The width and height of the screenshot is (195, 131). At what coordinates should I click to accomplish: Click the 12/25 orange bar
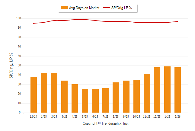coord(157,90)
